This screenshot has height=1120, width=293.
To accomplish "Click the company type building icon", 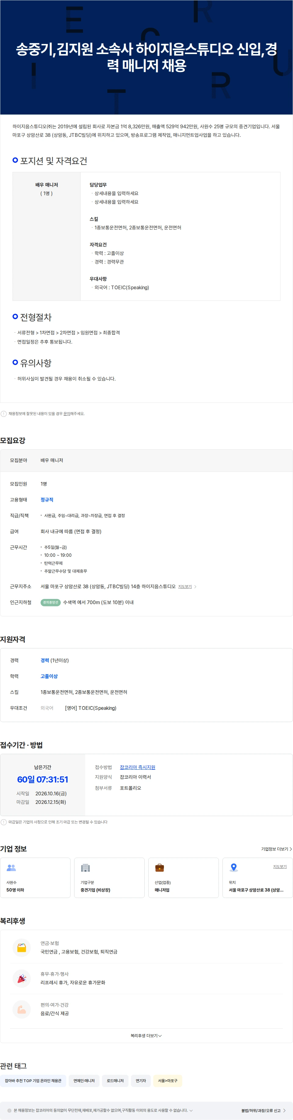I will coord(85,867).
